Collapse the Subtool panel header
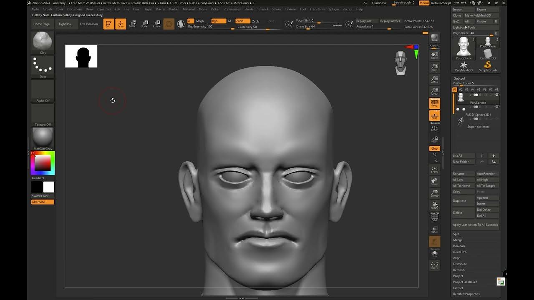The image size is (534, 300). pyautogui.click(x=459, y=78)
